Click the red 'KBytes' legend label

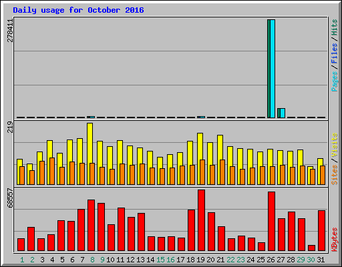tap(335, 240)
